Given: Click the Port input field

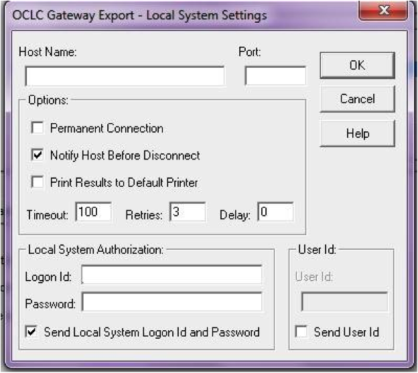Looking at the screenshot, I should [275, 76].
